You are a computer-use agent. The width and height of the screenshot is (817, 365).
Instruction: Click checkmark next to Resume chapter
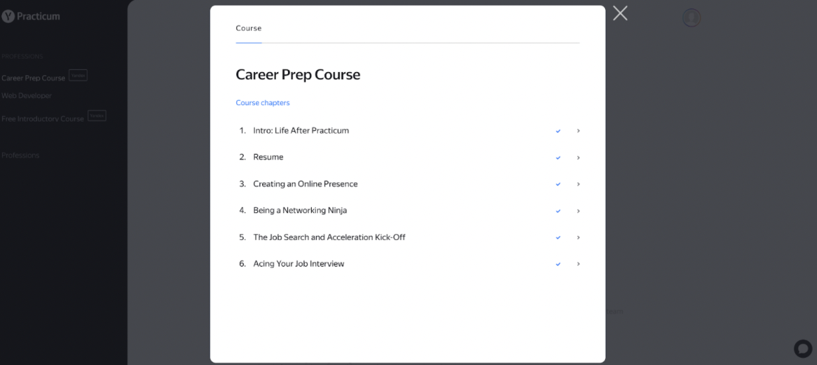[x=558, y=158]
